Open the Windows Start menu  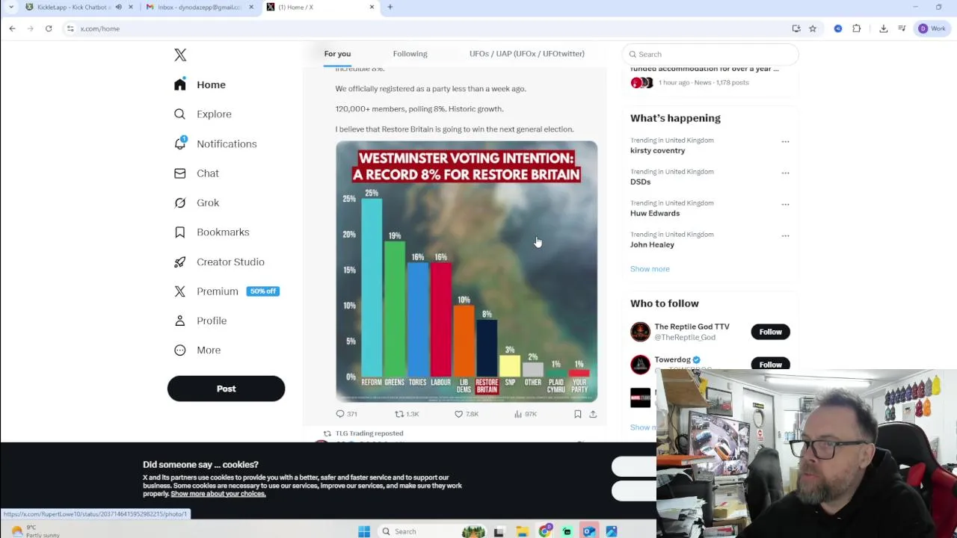click(364, 531)
